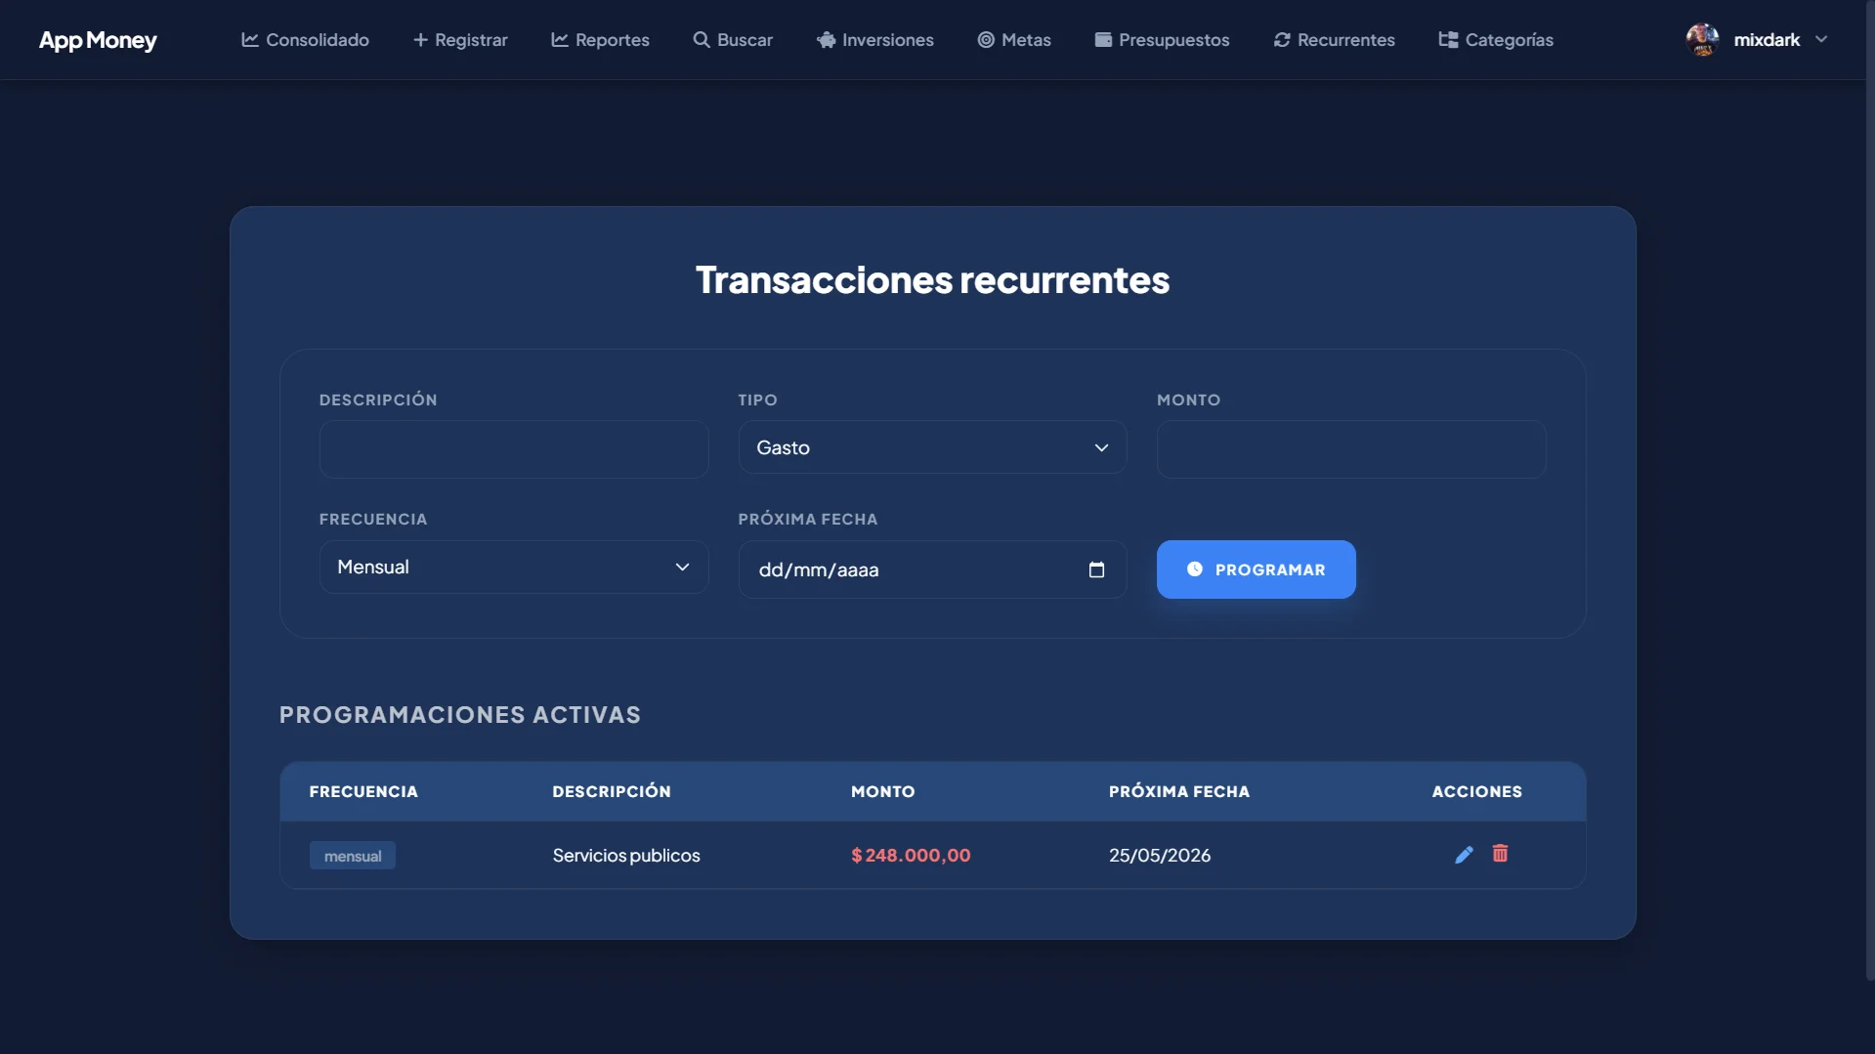Screen dimensions: 1875x1054
Task: Focus the Monto input field
Action: click(x=1351, y=449)
